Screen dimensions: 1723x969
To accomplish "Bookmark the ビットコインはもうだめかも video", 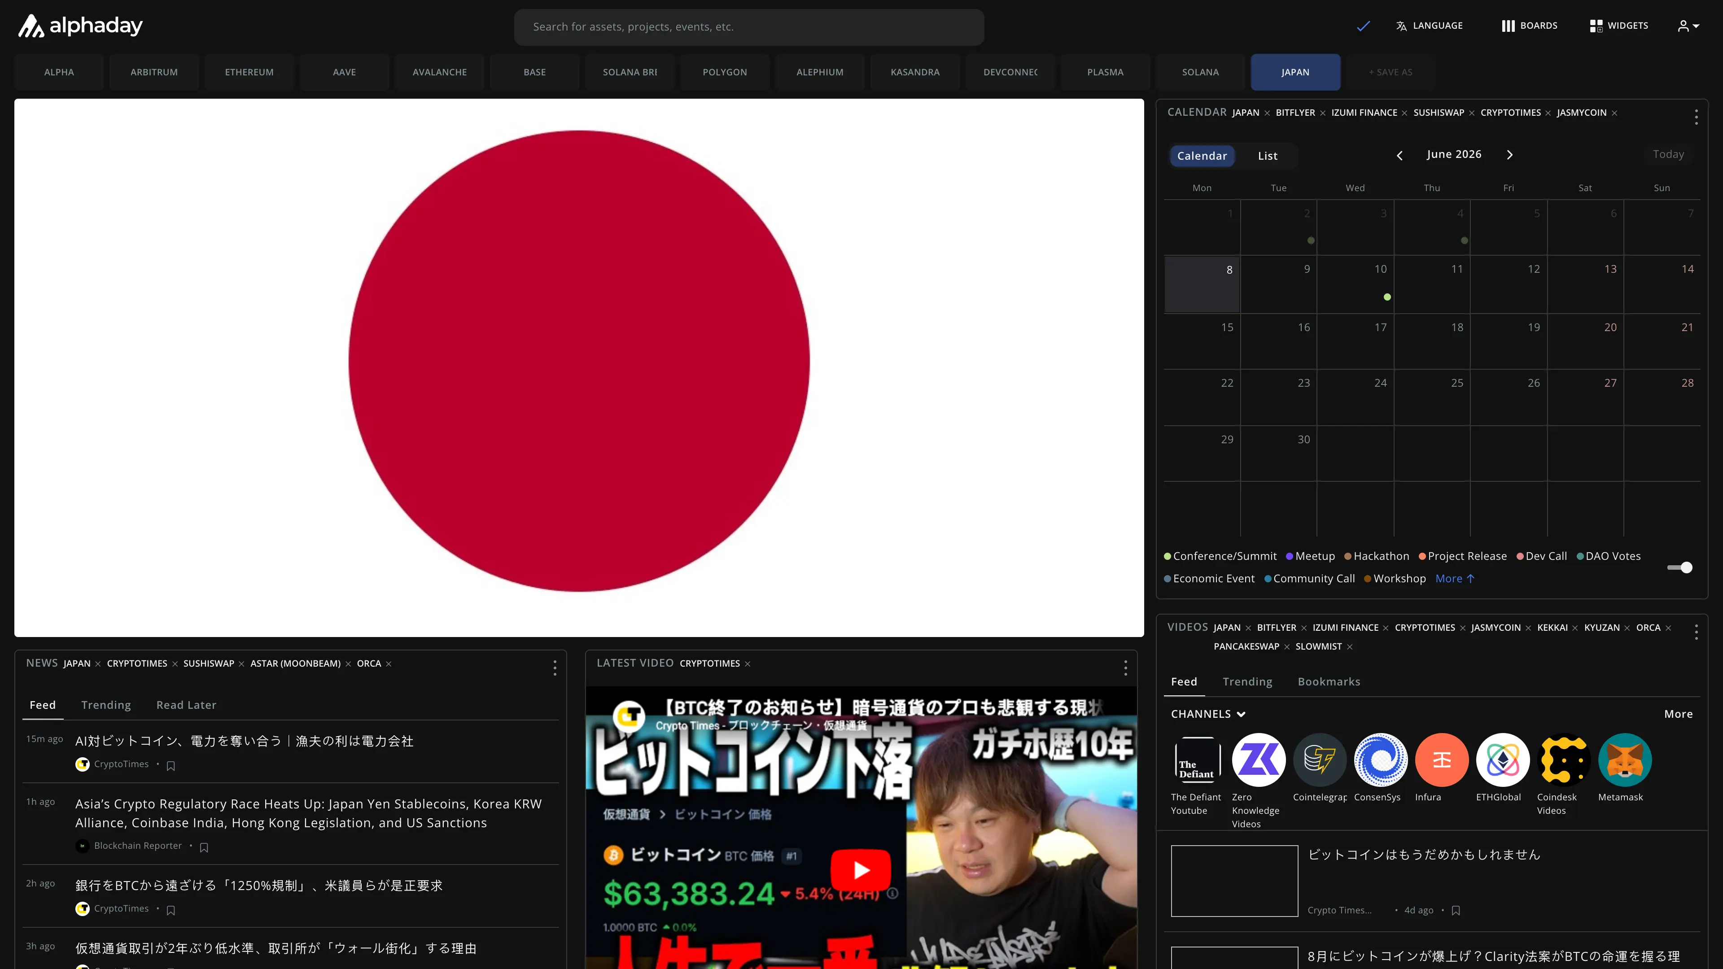I will pos(1456,911).
